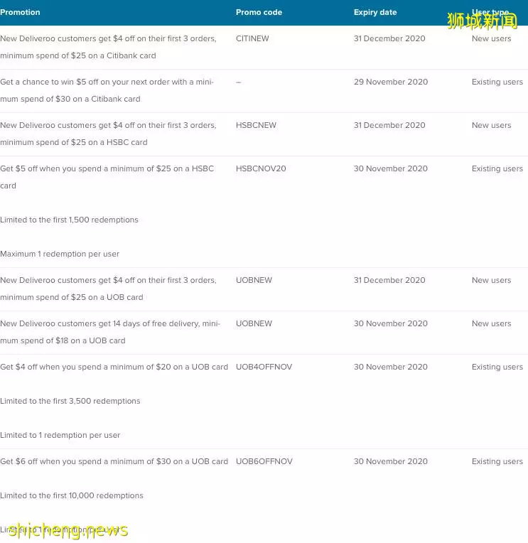Image resolution: width=528 pixels, height=543 pixels.
Task: Click the UOB new customers $4 off promotion
Action: coord(108,289)
